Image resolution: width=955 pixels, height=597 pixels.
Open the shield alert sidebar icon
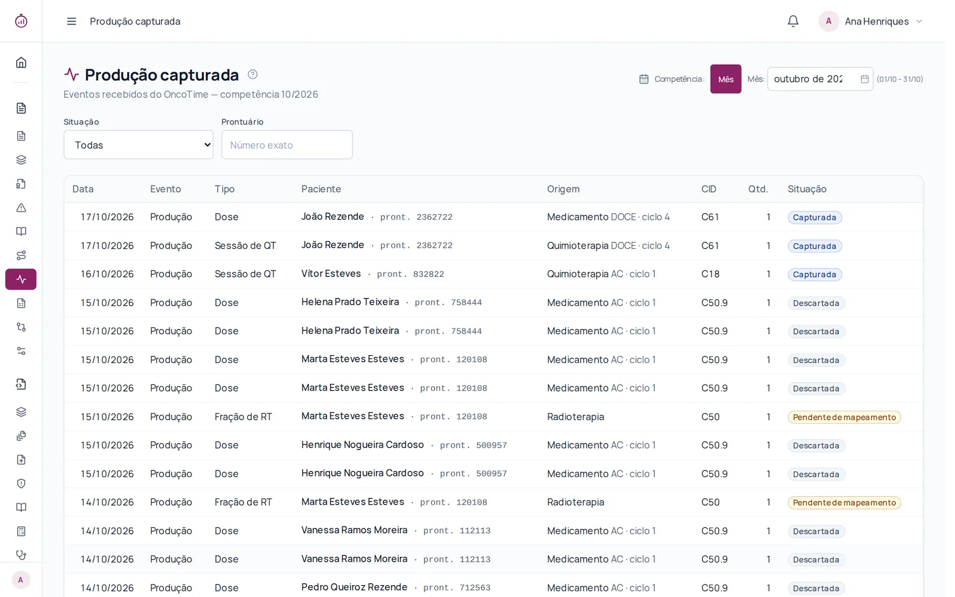click(21, 484)
